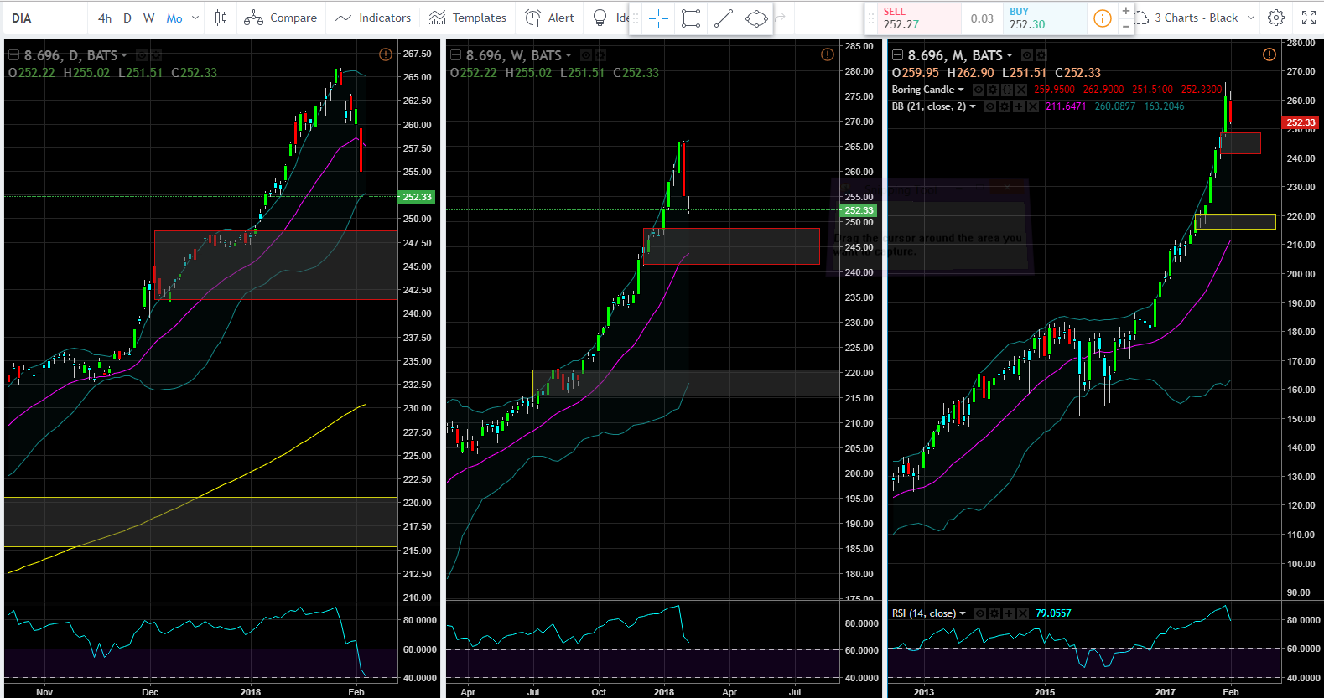Expand the RSI (14, close) menu

962,613
